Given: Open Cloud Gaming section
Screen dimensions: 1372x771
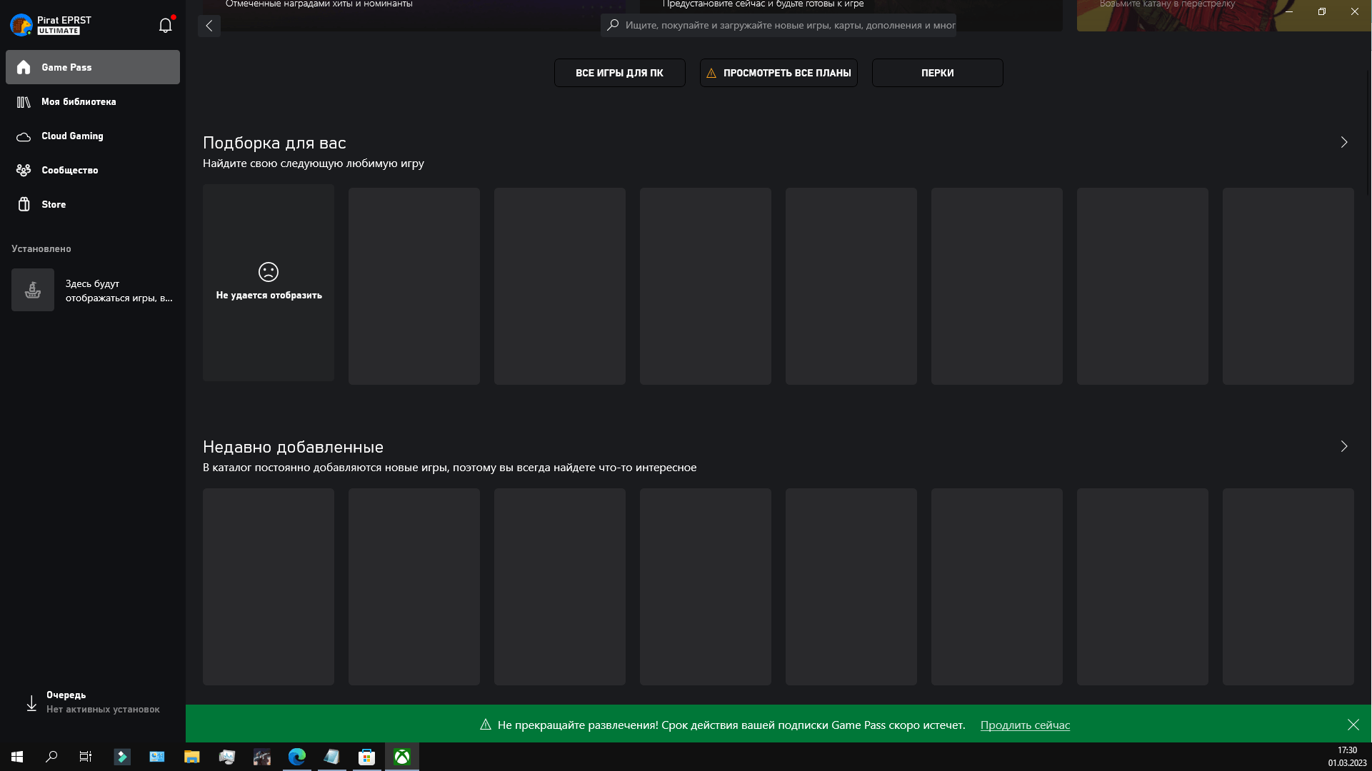Looking at the screenshot, I should [93, 136].
